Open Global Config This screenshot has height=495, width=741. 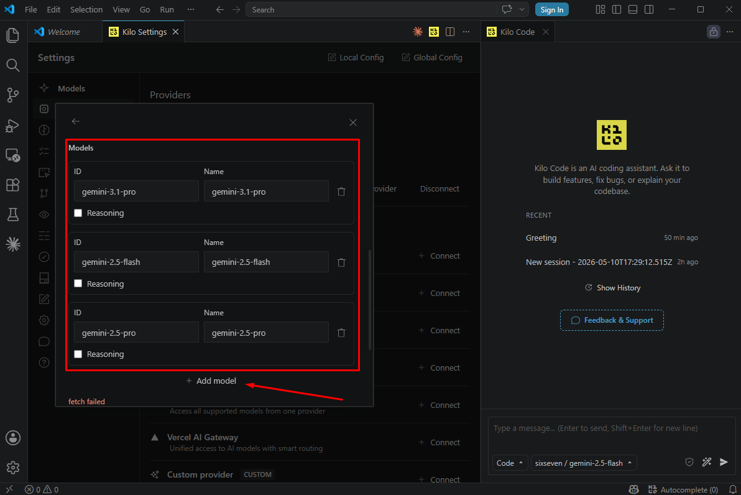point(432,58)
